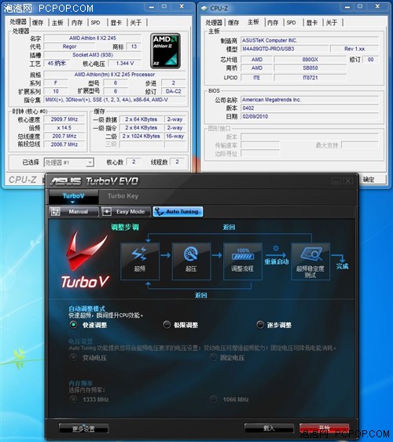This screenshot has width=393, height=442.
Task: Click the IT8721 LPCIO field
Action: click(x=310, y=78)
